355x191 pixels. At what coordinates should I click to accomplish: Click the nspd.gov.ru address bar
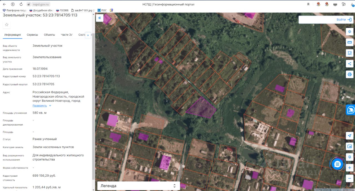coord(41,4)
